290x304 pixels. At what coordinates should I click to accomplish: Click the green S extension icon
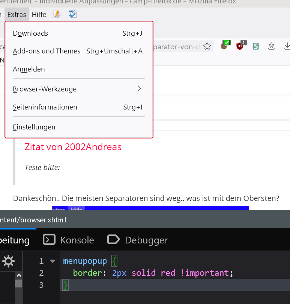[256, 46]
